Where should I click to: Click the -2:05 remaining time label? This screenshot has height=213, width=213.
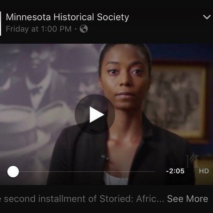175,171
